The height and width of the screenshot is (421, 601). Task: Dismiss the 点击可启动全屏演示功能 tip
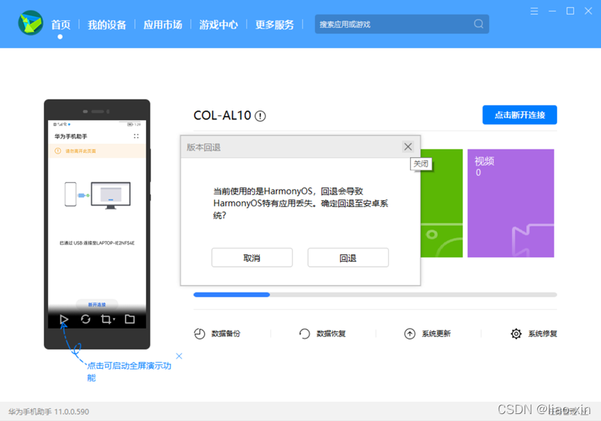(179, 356)
